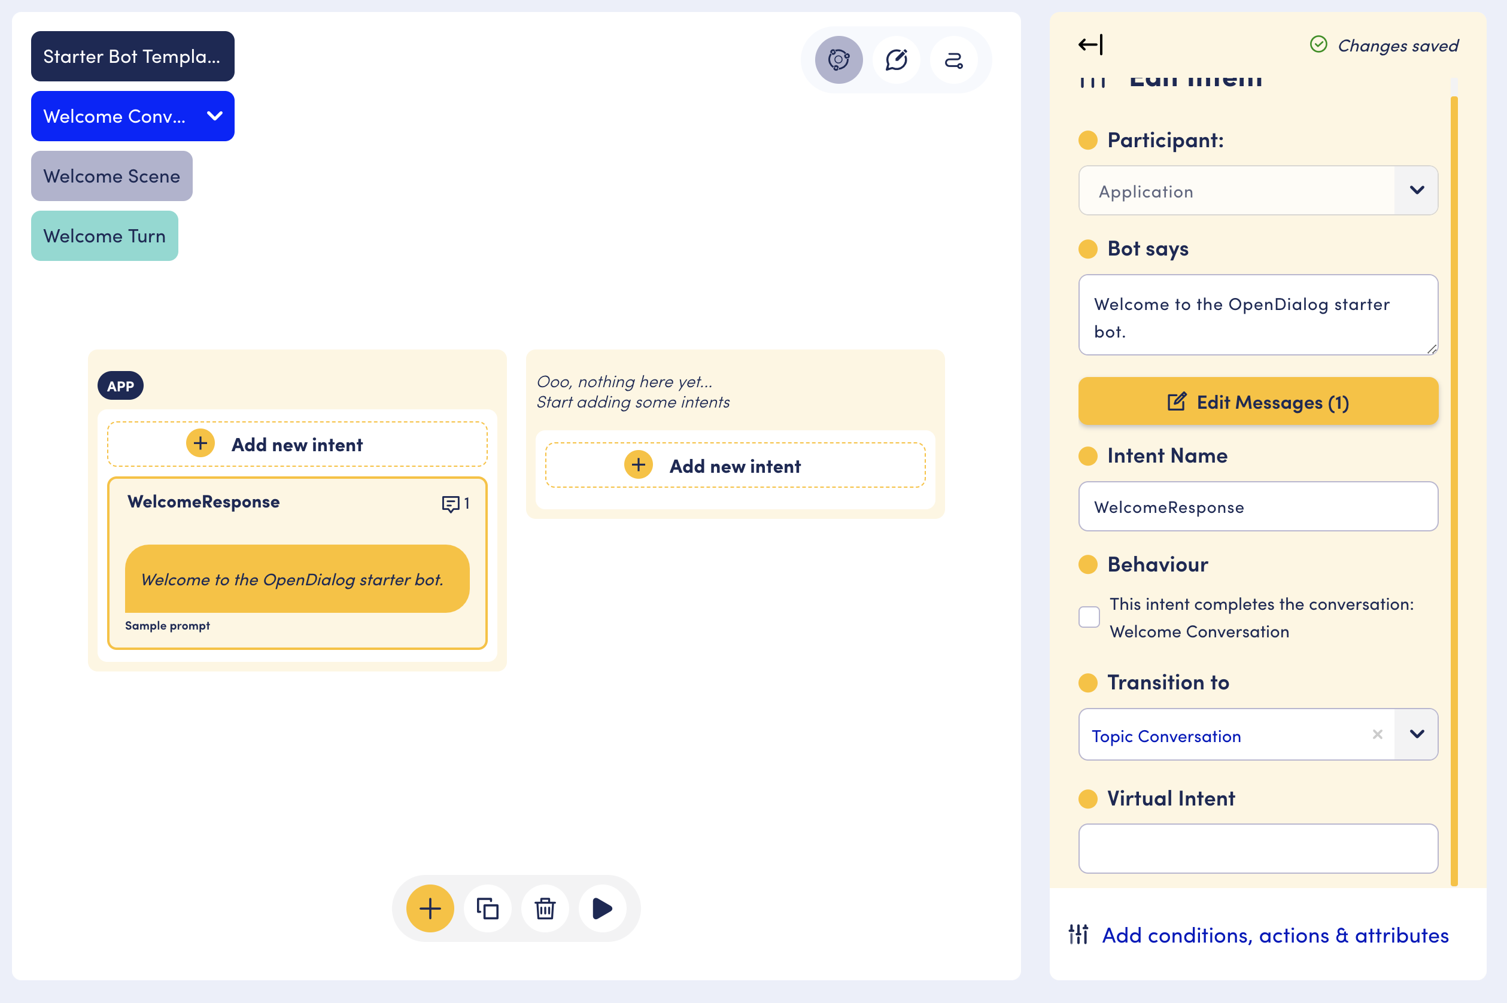Click the duplicate copy icon
This screenshot has width=1507, height=1003.
pos(487,908)
